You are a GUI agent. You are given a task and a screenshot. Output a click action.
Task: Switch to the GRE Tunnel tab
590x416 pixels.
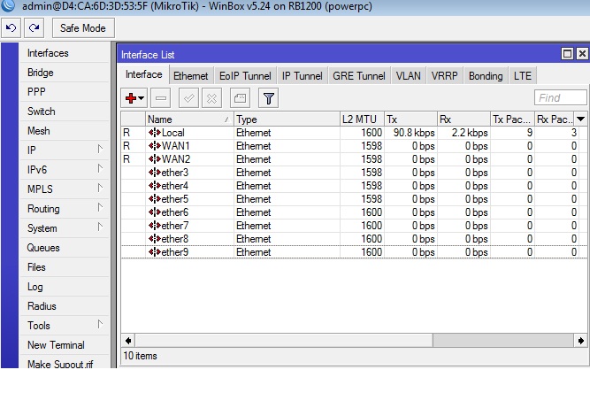coord(359,76)
